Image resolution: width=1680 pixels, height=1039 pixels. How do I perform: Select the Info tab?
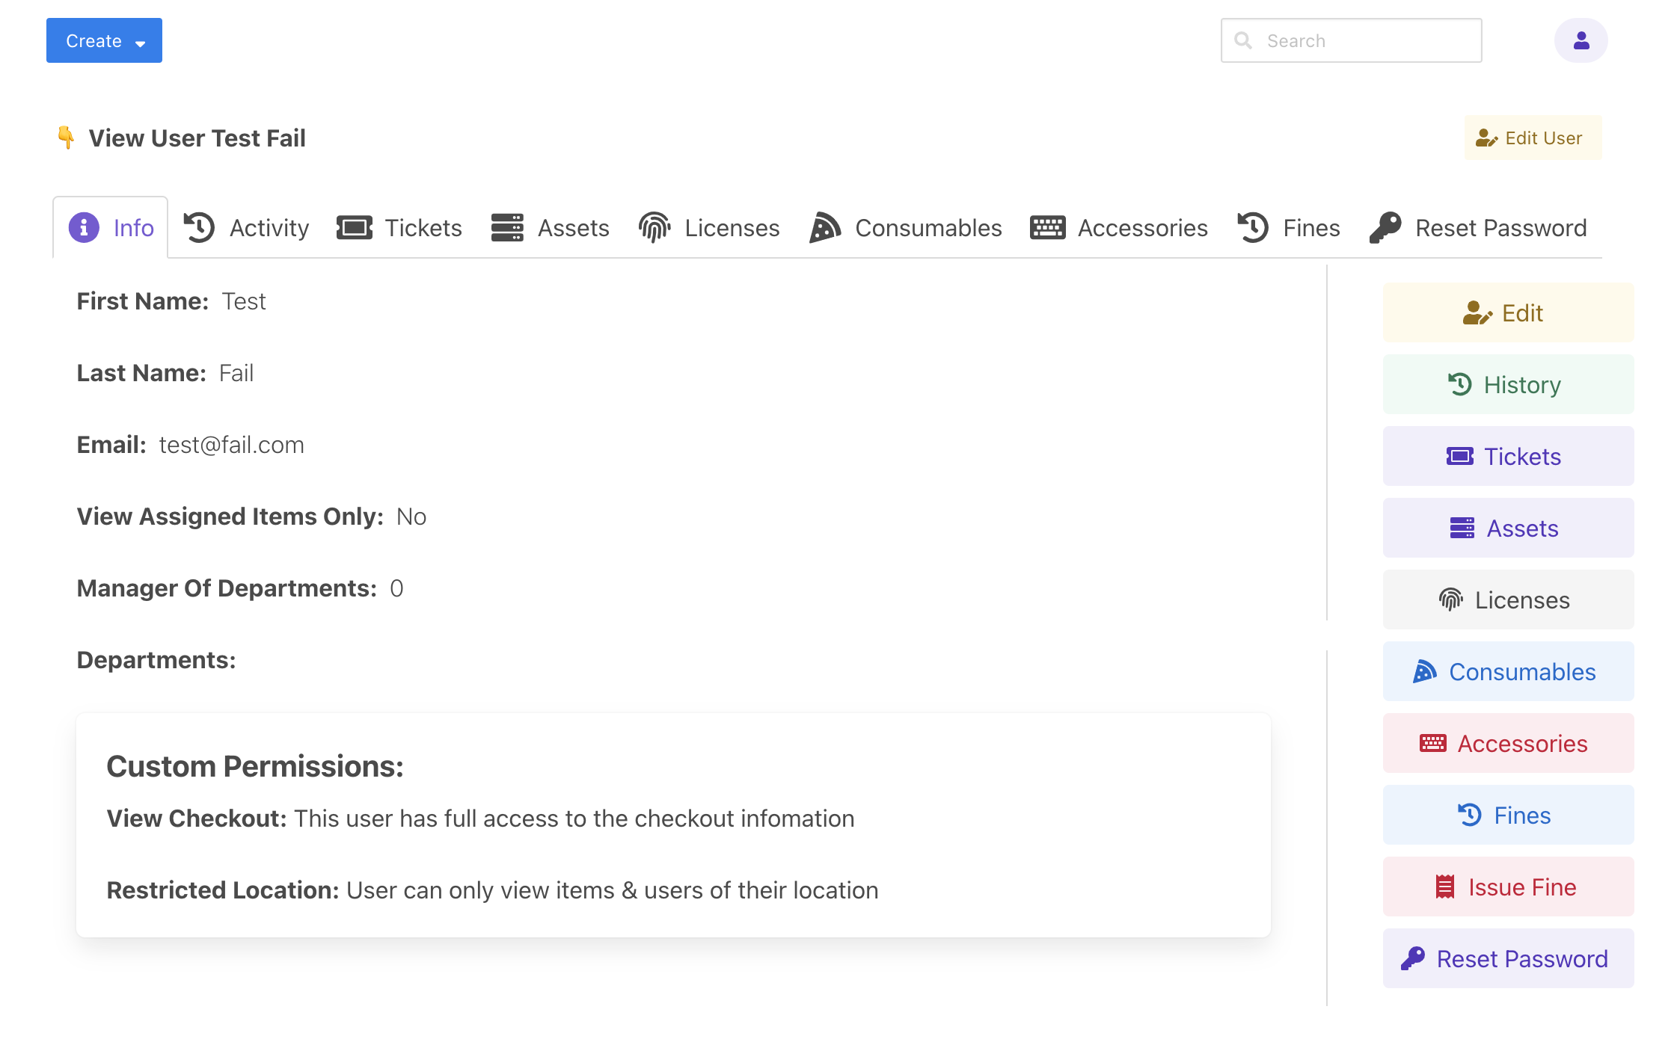coord(111,227)
